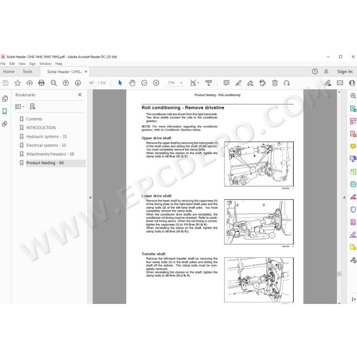Click the stamp tool icon
This screenshot has height=357, width=357.
coord(263,83)
